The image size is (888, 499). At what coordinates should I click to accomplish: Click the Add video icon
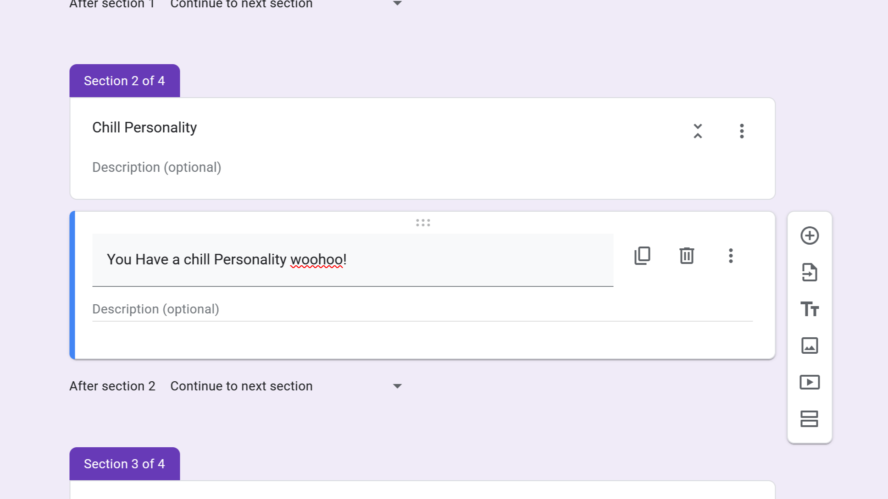pyautogui.click(x=810, y=382)
